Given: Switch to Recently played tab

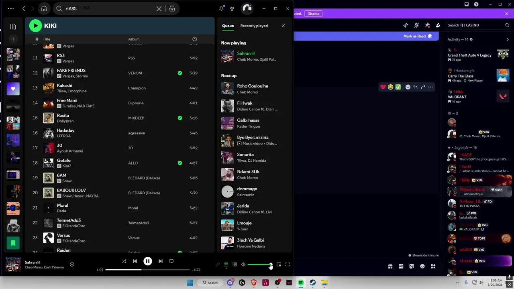Looking at the screenshot, I should [x=254, y=26].
